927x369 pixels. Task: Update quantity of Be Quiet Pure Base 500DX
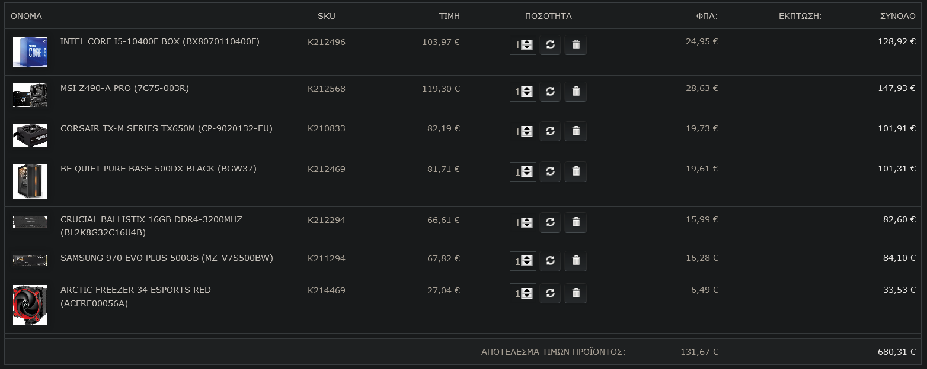(x=550, y=171)
